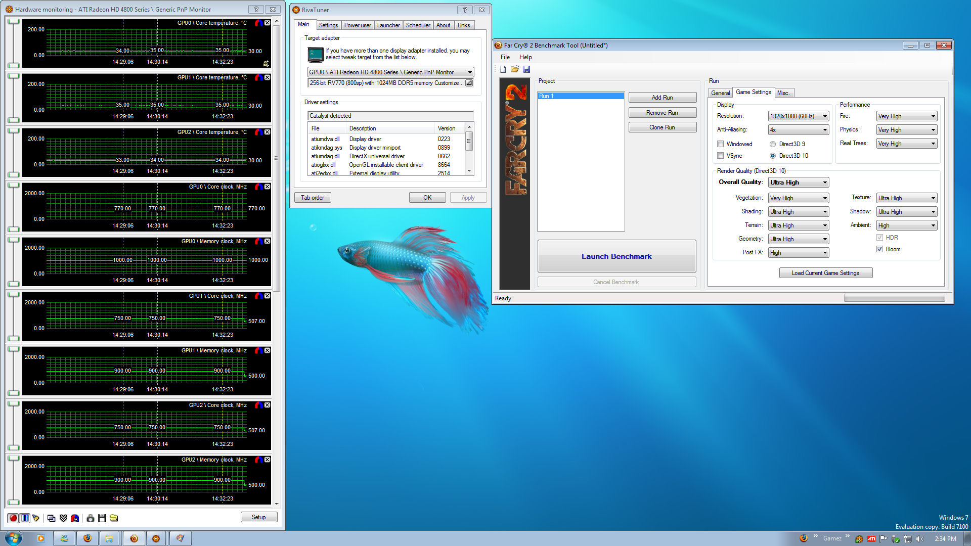Click the Clone Run button
Image resolution: width=971 pixels, height=546 pixels.
point(662,127)
